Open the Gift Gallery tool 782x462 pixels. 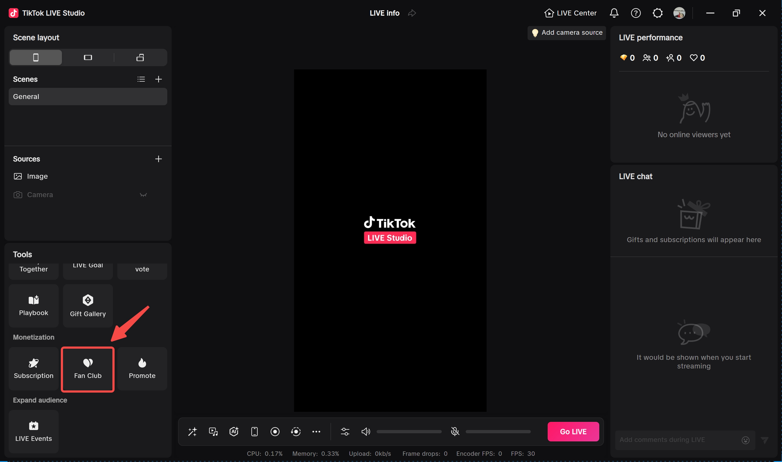[88, 306]
